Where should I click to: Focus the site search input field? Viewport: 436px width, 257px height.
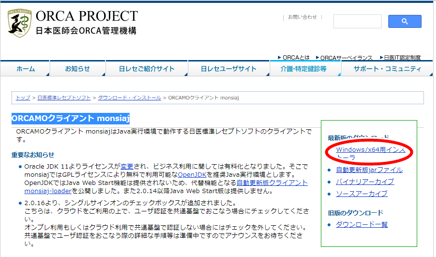tap(357, 21)
